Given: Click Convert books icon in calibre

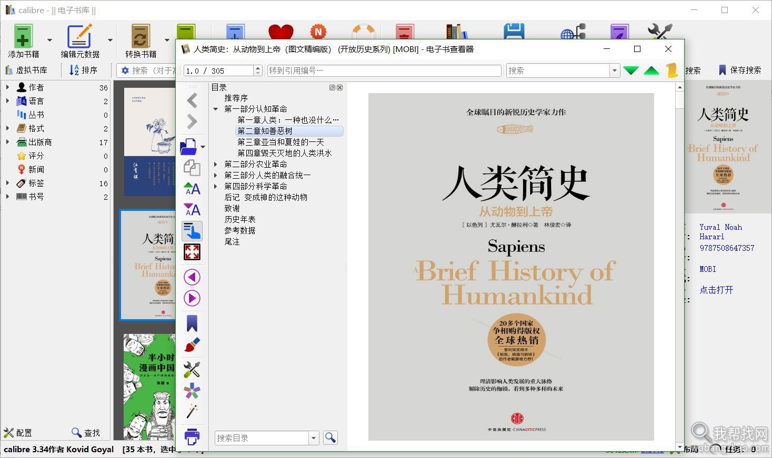Looking at the screenshot, I should pyautogui.click(x=141, y=41).
